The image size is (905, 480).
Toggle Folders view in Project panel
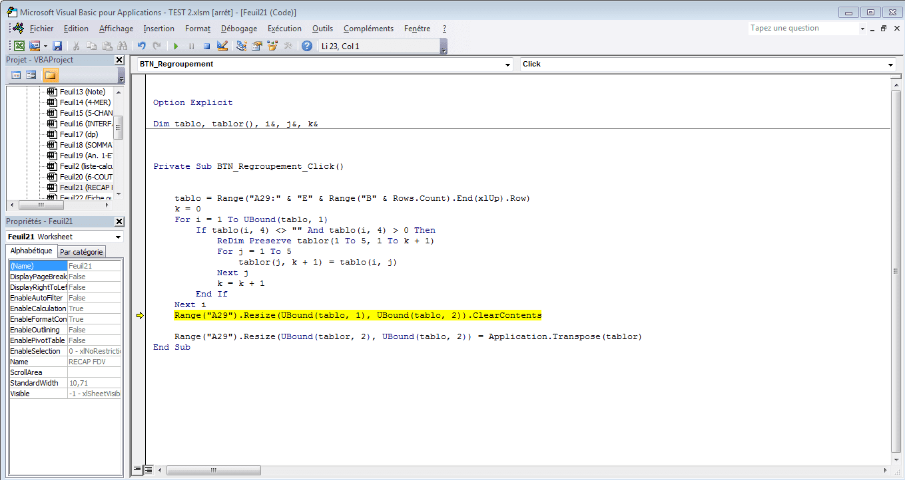tap(51, 75)
